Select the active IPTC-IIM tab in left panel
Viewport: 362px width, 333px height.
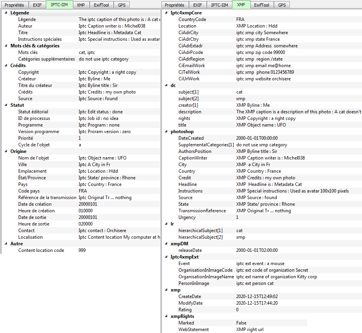coord(59,5)
